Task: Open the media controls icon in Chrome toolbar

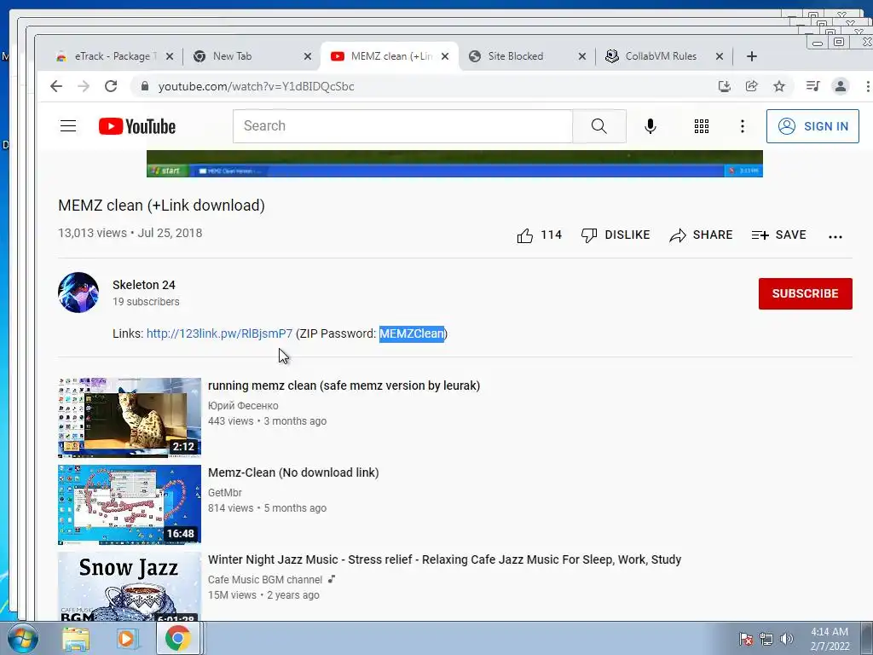Action: [x=812, y=86]
